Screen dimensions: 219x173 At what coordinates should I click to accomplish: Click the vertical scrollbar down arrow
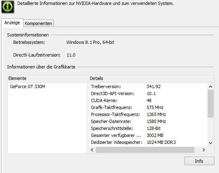click(211, 143)
